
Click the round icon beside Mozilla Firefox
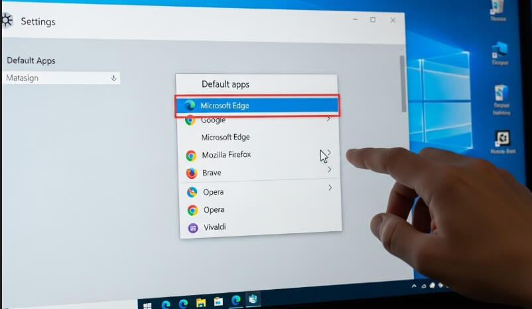(x=191, y=155)
